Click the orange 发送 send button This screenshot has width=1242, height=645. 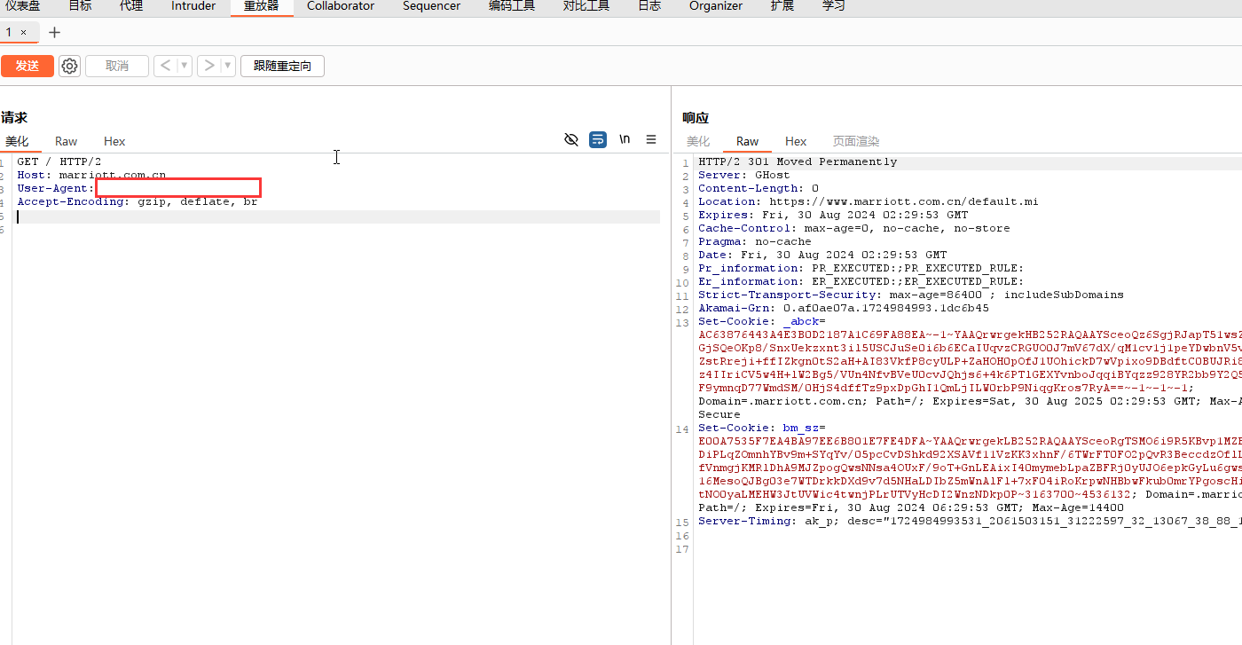28,66
